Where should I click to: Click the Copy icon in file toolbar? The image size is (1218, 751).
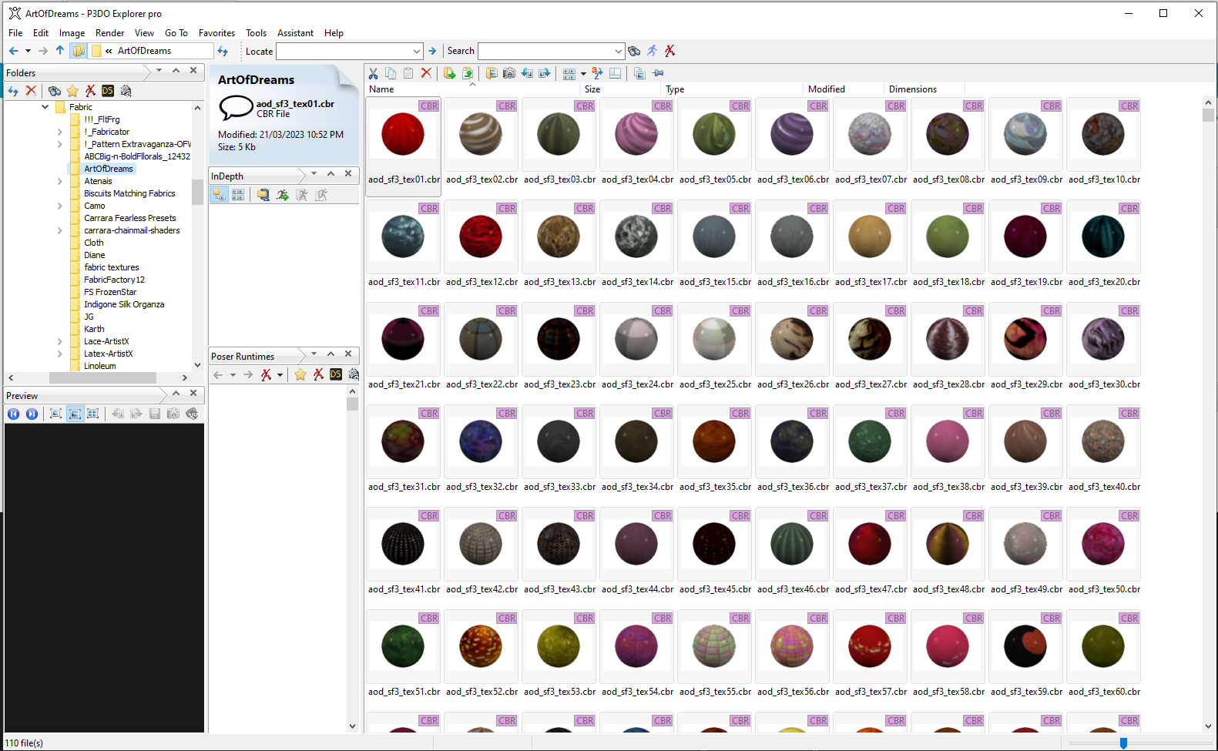391,73
